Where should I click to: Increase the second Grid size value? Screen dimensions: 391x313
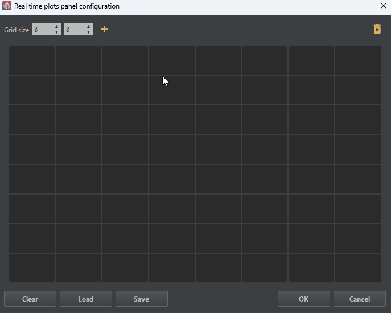(88, 26)
